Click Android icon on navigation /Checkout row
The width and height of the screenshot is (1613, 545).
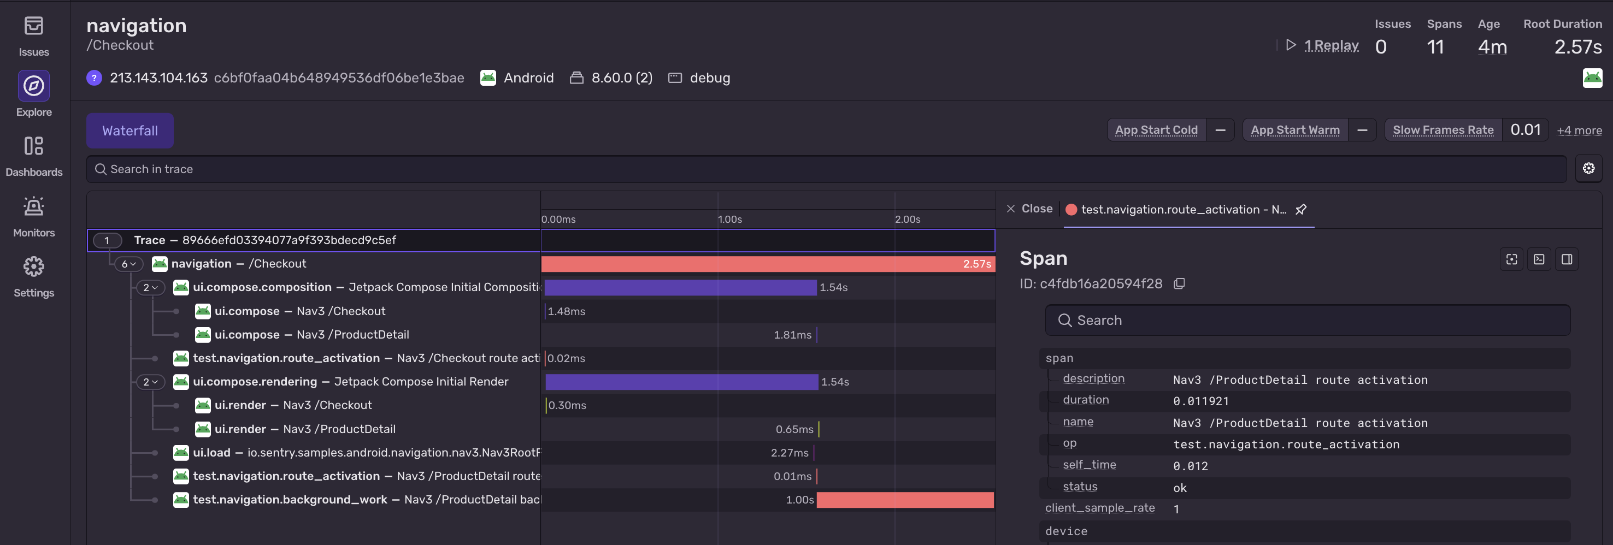tap(160, 263)
